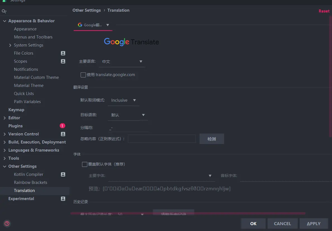Viewport: 332px width, 231px height.
Task: Select Rainbow Brackets settings
Action: click(30, 182)
